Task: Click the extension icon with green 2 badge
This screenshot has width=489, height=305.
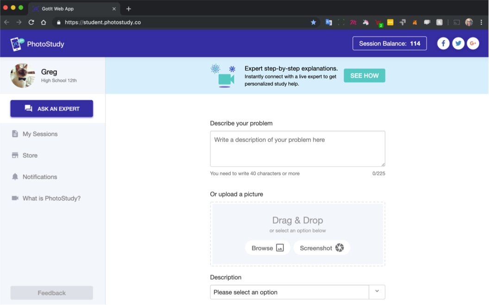Action: click(378, 23)
